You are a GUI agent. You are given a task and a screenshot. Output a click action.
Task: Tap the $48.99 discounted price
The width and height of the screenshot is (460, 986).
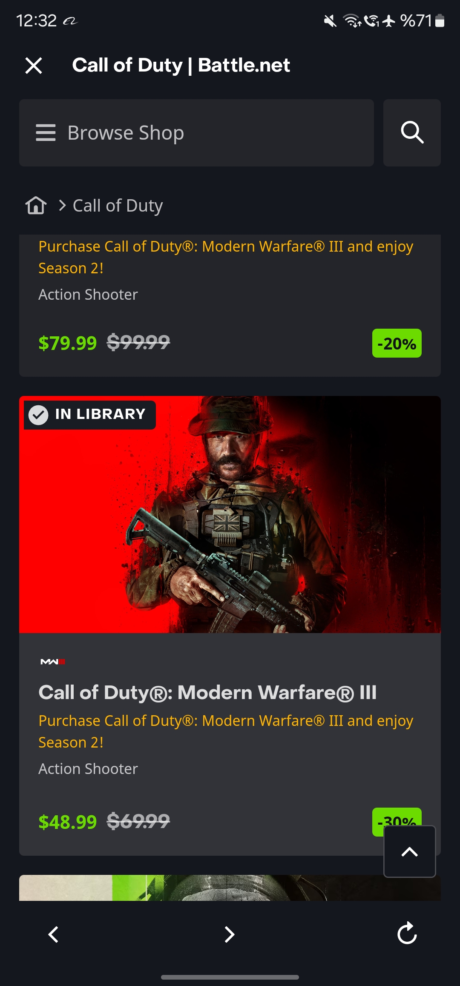tap(68, 822)
